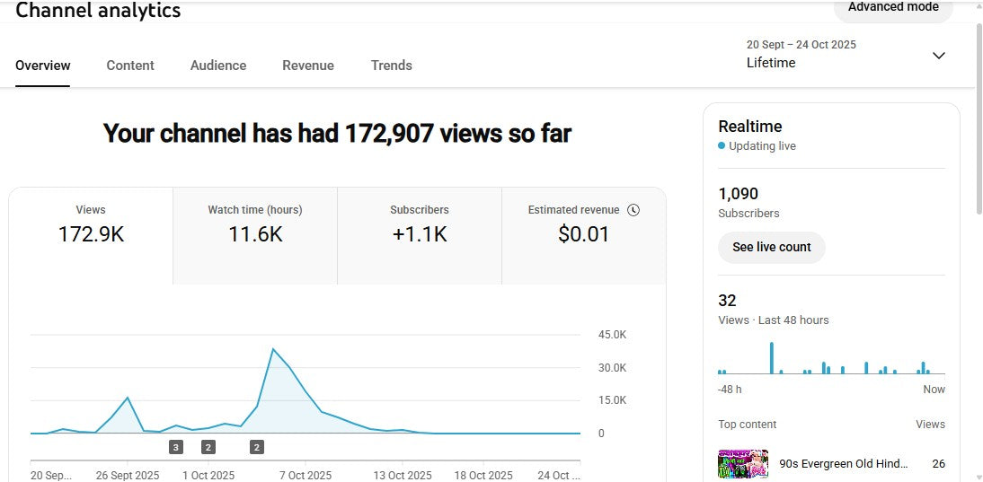Viewport: 983px width, 482px height.
Task: Open the 90s Evergreen Old Hind title link
Action: (843, 464)
